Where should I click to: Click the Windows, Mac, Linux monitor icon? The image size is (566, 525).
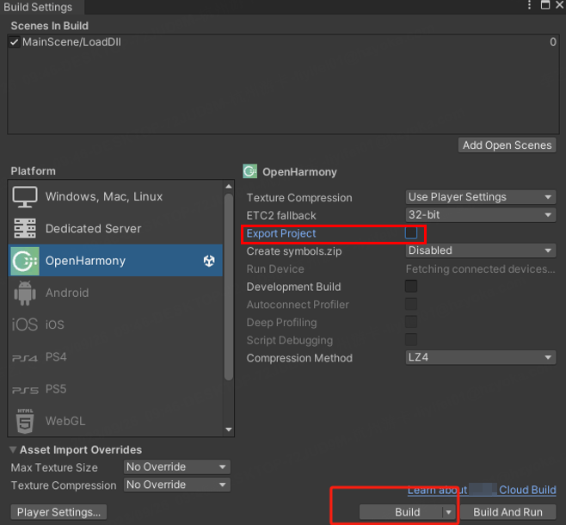point(25,197)
